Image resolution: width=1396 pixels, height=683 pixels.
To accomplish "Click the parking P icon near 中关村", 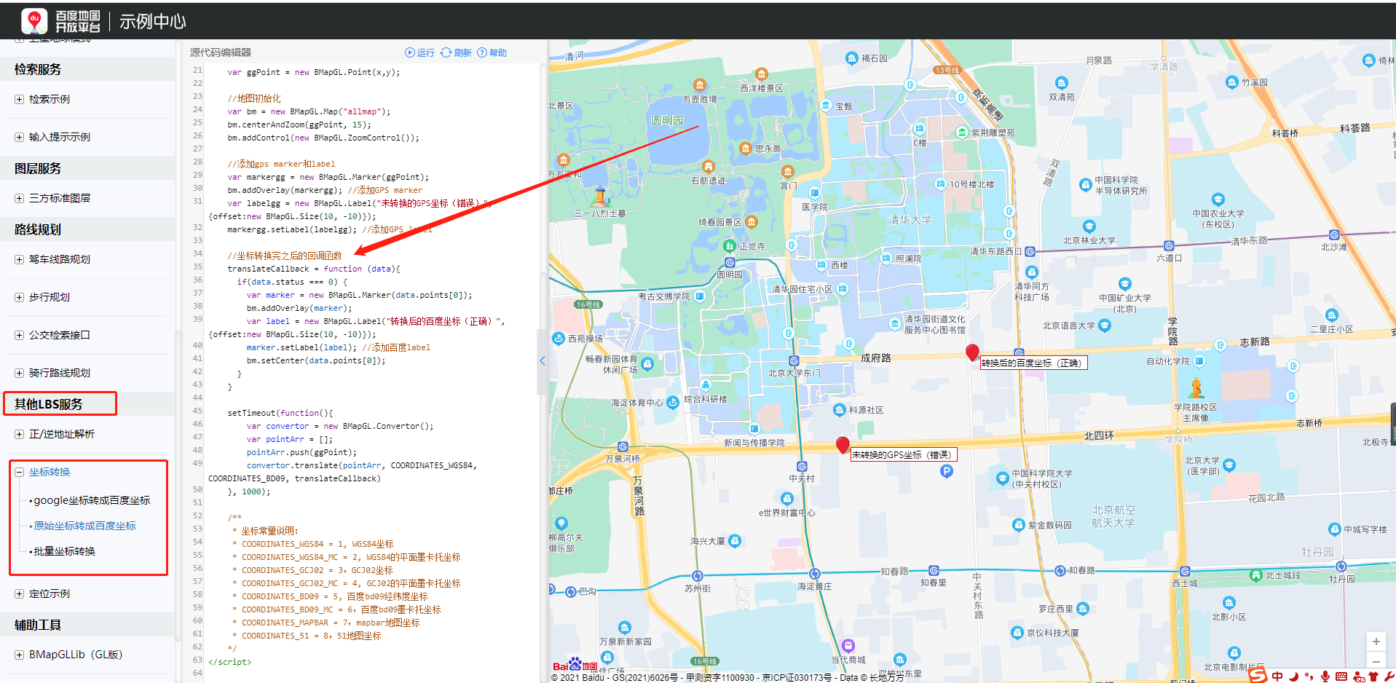I will click(x=947, y=471).
